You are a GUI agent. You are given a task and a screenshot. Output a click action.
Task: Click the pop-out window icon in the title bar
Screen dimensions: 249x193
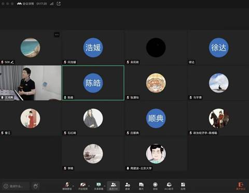(59, 4)
